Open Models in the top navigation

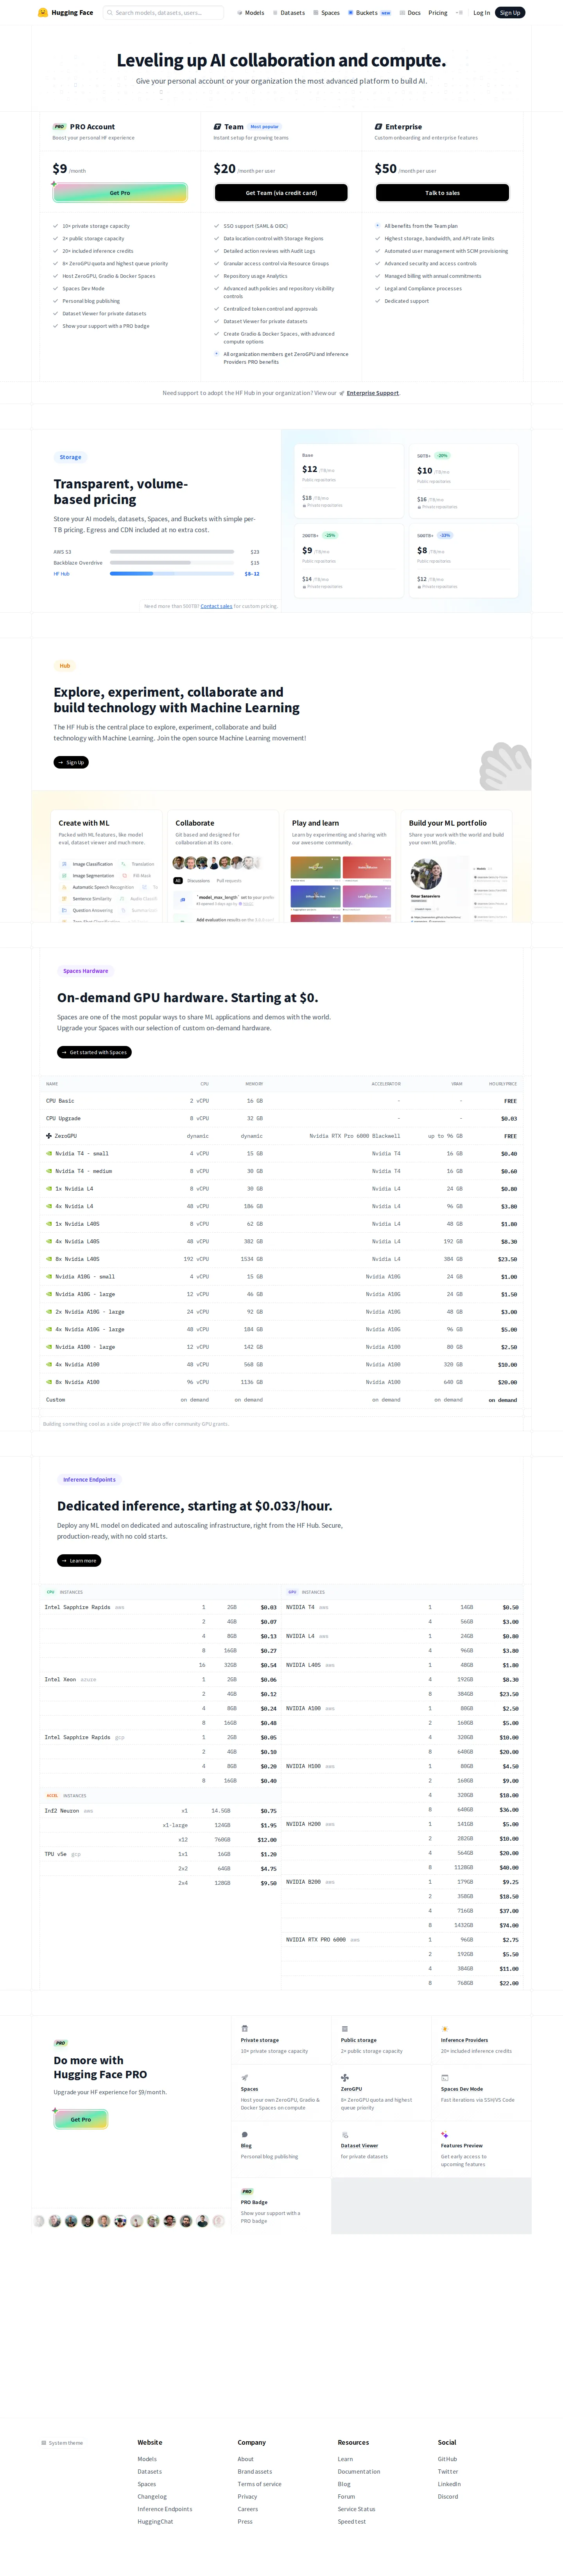coord(251,13)
